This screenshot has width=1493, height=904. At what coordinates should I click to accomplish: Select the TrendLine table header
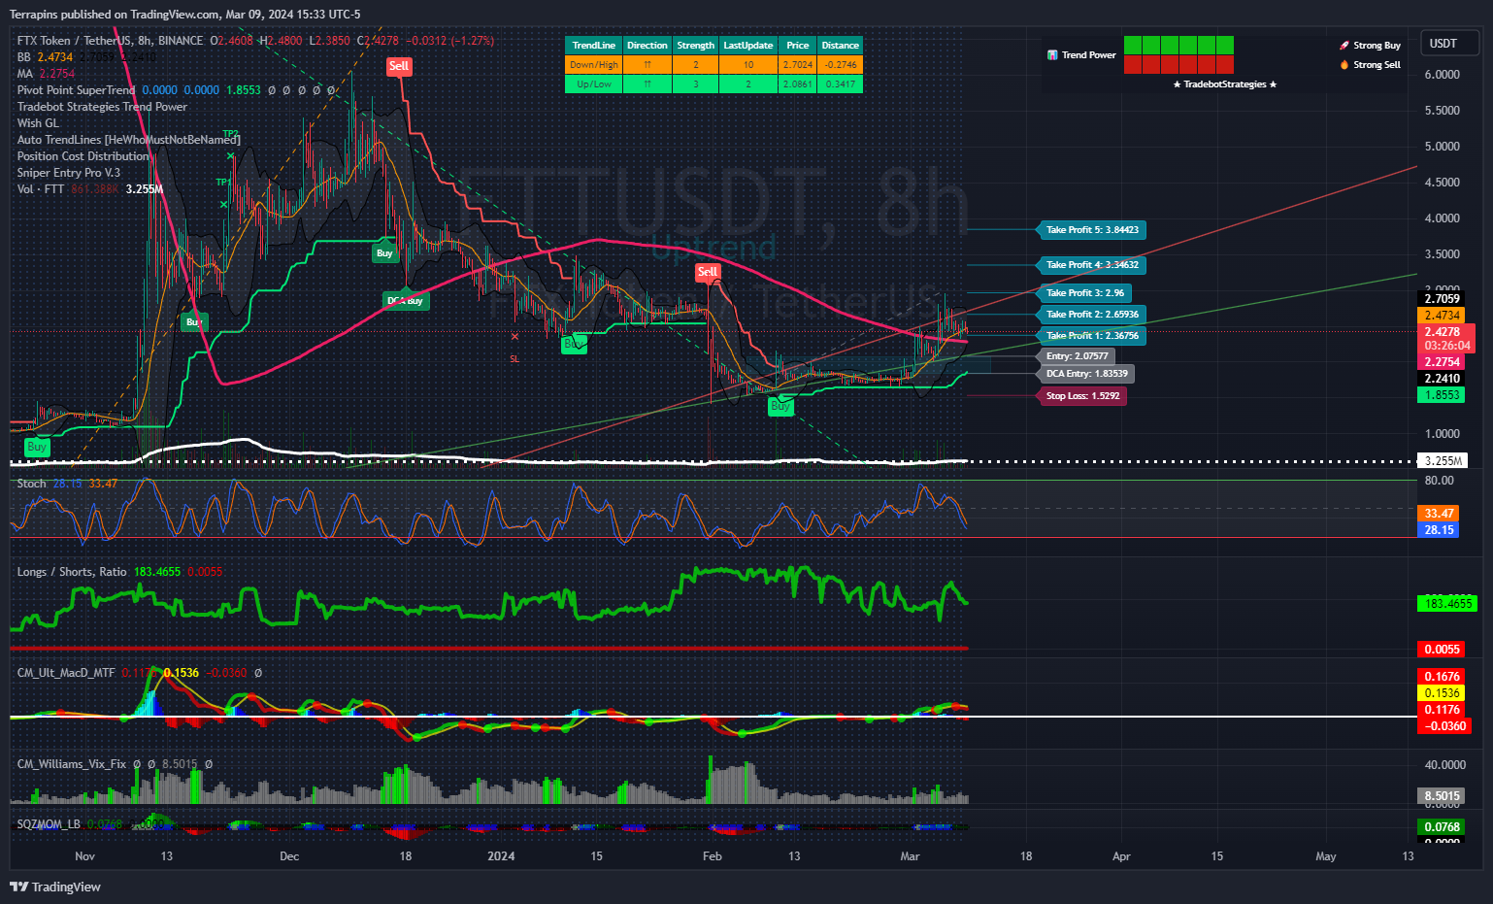click(593, 46)
